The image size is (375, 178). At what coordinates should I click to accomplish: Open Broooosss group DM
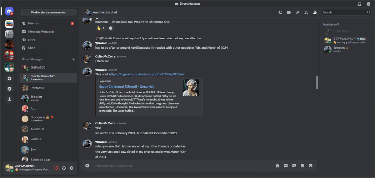tap(48, 119)
